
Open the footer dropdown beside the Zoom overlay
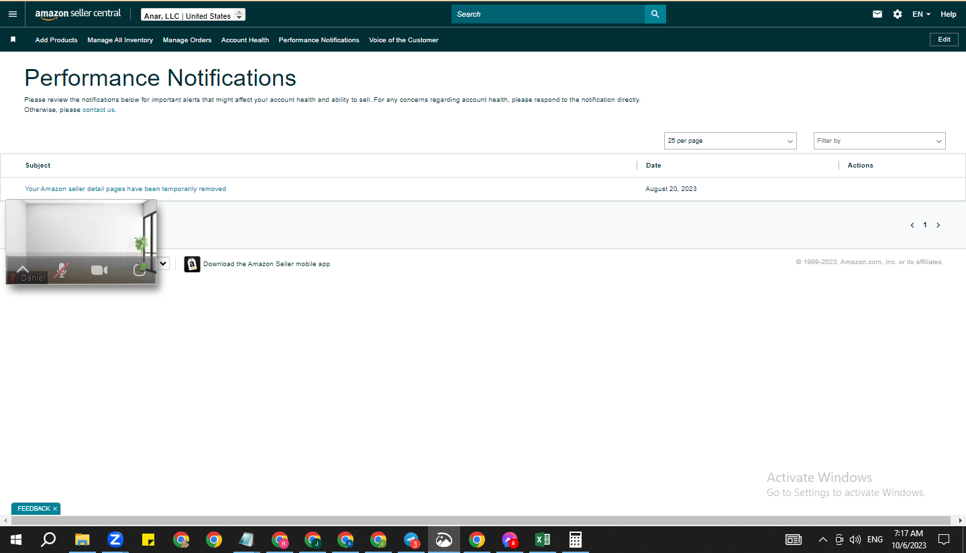pos(162,264)
